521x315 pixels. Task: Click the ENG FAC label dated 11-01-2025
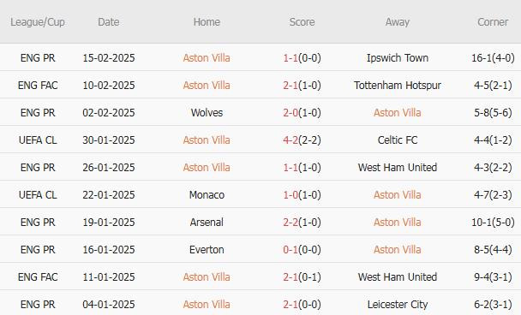coord(38,276)
